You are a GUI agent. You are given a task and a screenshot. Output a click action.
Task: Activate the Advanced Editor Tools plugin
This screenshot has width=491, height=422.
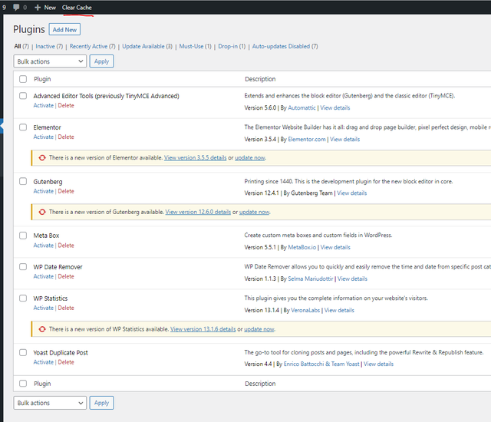[44, 106]
